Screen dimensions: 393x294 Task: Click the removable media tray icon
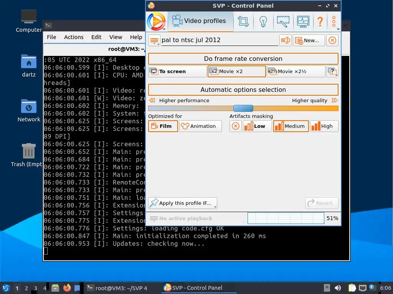pyautogui.click(x=327, y=288)
